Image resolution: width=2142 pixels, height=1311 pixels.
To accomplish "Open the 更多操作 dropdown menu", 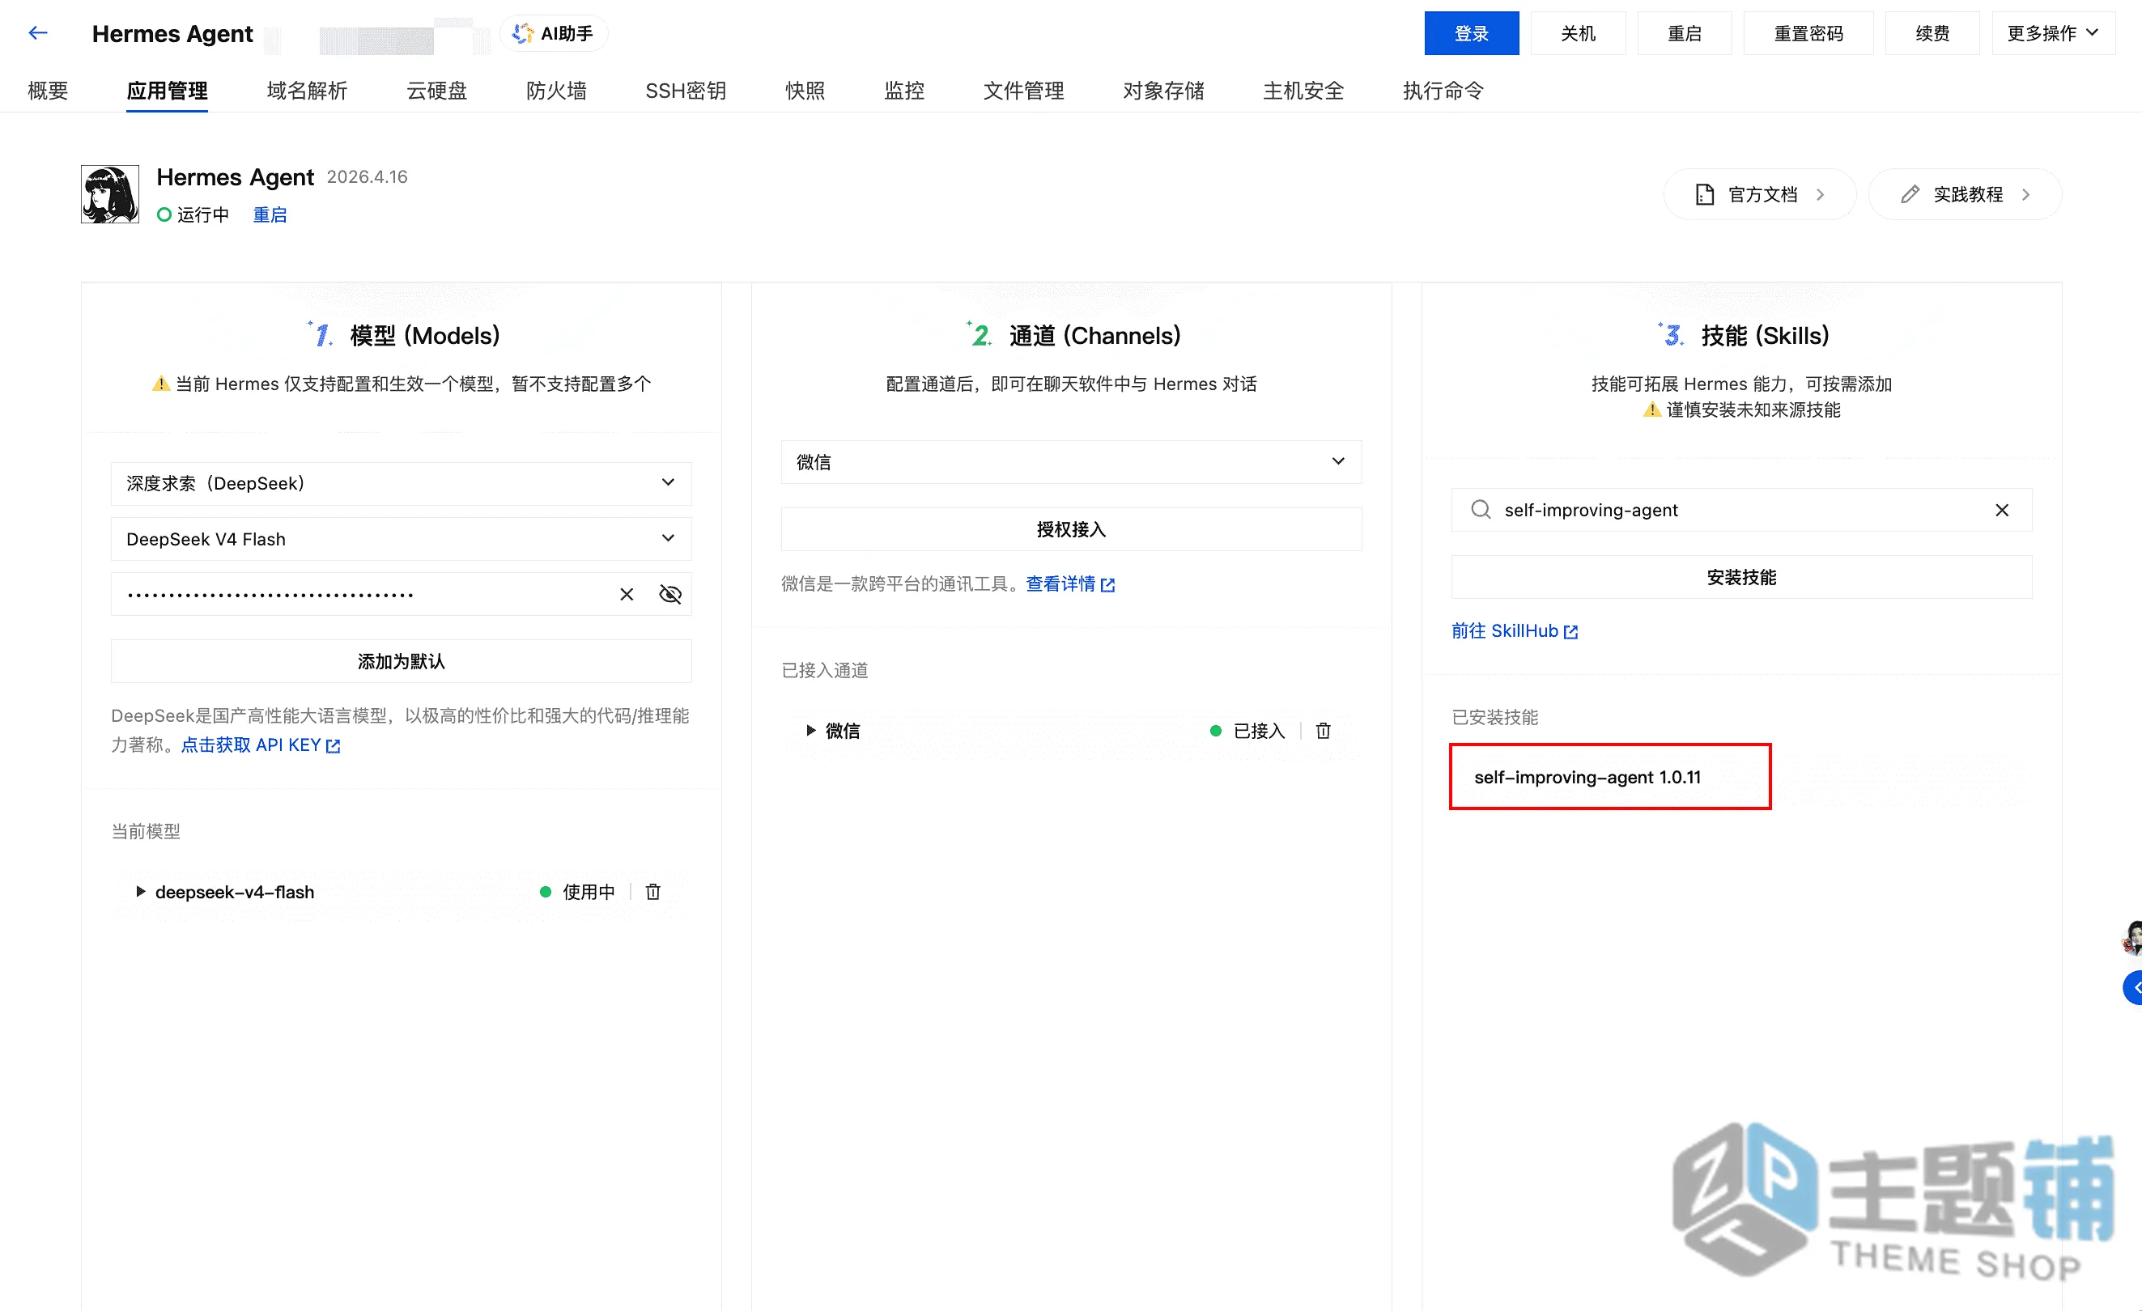I will coord(2052,33).
